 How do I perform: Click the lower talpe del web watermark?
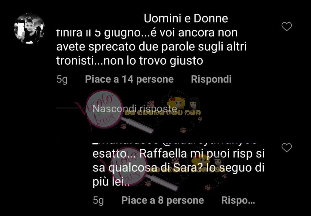point(187,169)
